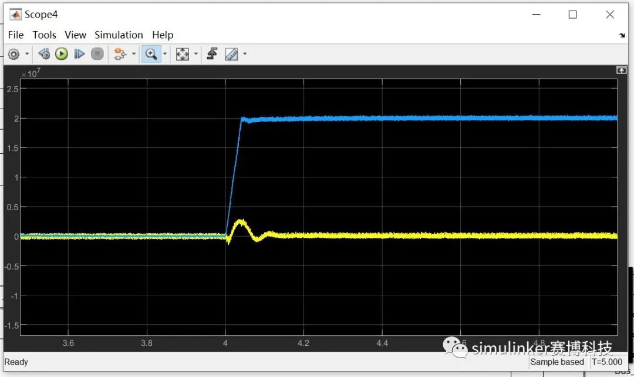The height and width of the screenshot is (377, 634).
Task: Open the Configuration Properties gear icon
Action: click(x=14, y=54)
